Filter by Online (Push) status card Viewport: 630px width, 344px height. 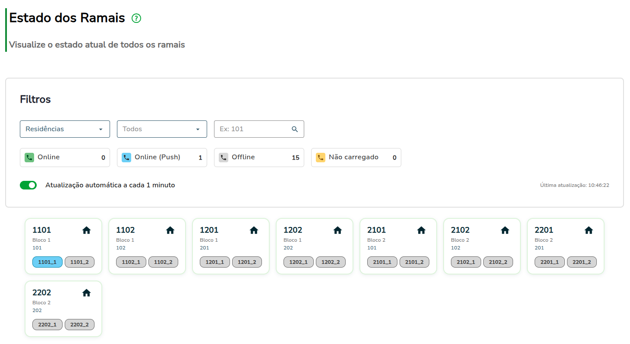point(162,158)
